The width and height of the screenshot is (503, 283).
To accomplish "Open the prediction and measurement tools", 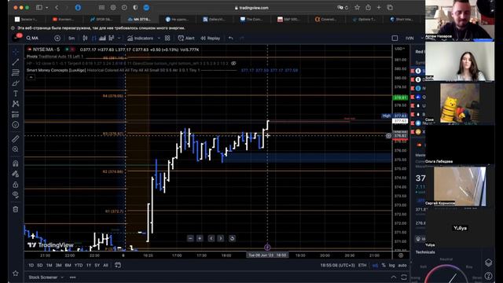I will coord(16,115).
